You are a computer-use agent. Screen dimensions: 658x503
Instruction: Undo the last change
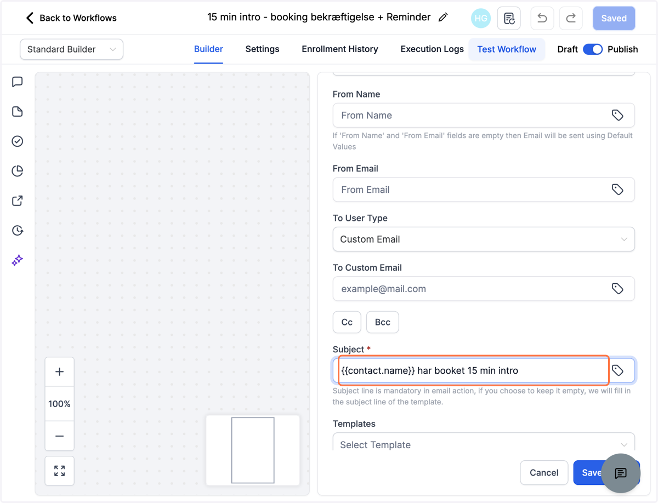point(542,19)
